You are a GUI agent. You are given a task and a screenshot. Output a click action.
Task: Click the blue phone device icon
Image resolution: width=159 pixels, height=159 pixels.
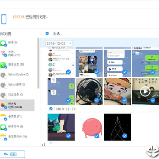(4, 19)
